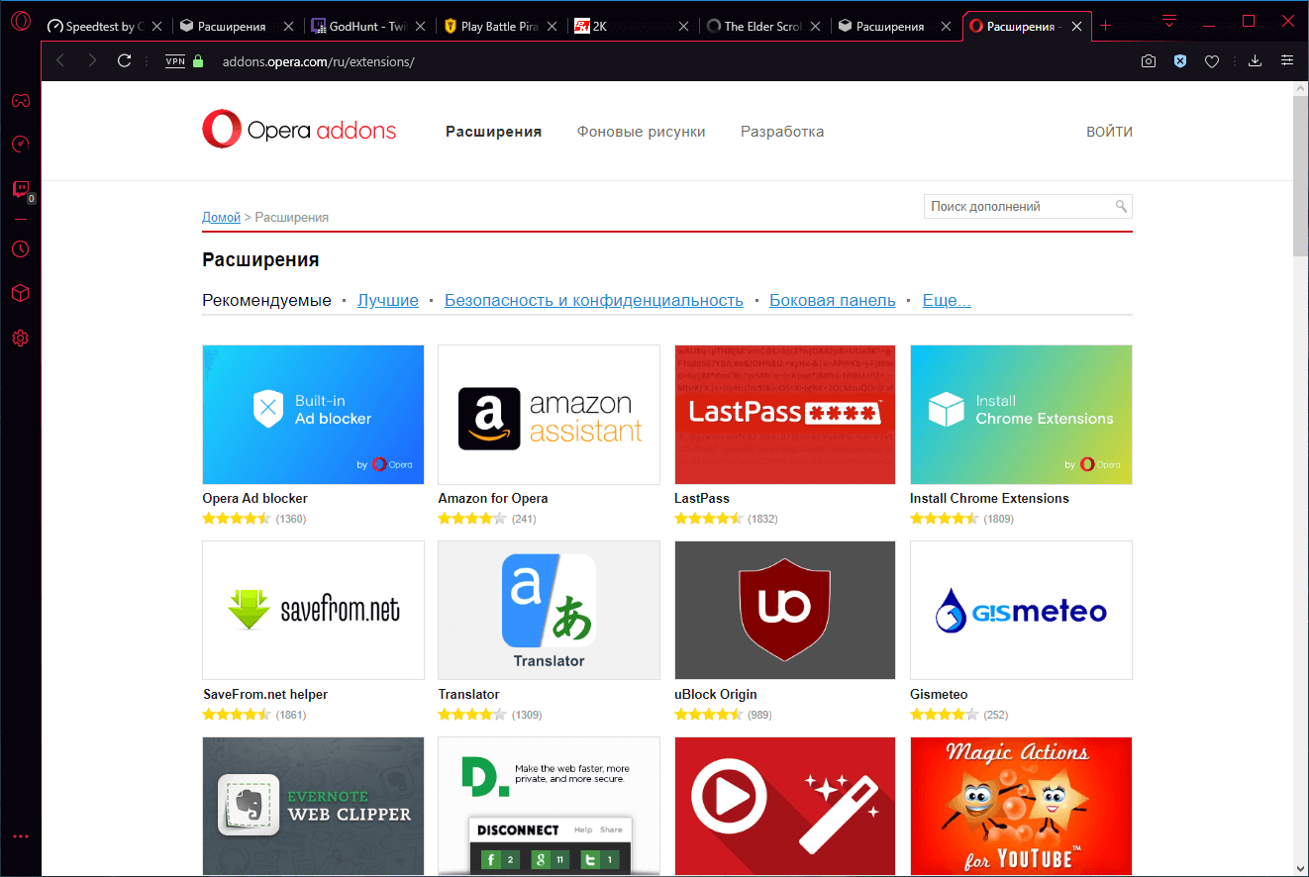Open the Easy Setup sliders icon

click(x=1287, y=61)
